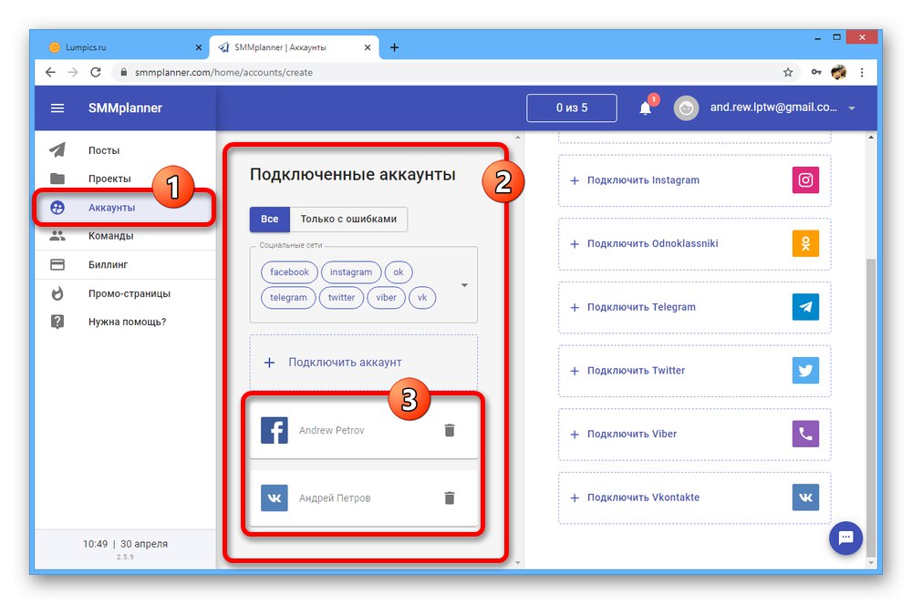The image size is (912, 604).
Task: Open the hamburger menu next to SMMplanner
Action: point(57,108)
